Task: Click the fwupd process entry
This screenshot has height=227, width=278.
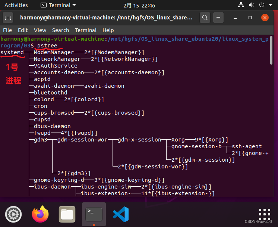Action: tap(42, 133)
